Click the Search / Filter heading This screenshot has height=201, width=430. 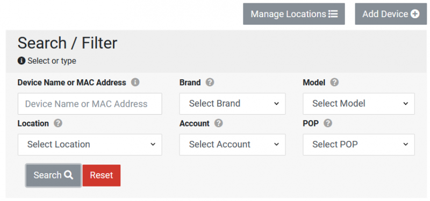68,43
